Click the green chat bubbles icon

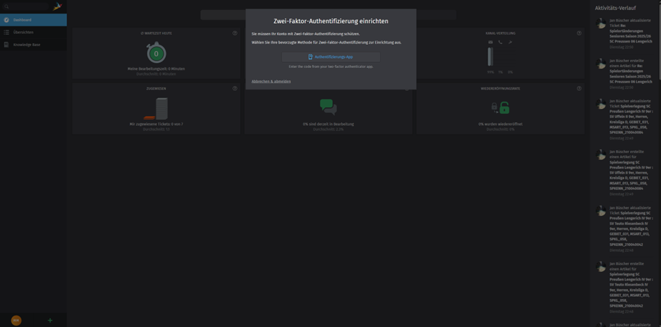click(328, 107)
